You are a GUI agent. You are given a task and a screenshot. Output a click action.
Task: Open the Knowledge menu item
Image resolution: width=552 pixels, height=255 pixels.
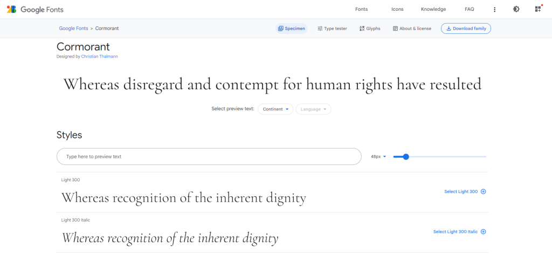433,9
